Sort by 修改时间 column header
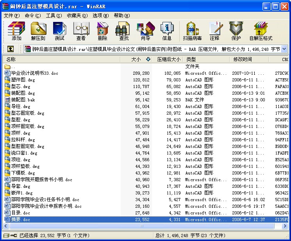The width and height of the screenshot is (291, 241). [243, 59]
